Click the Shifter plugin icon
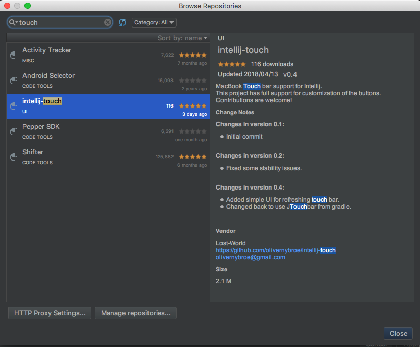This screenshot has height=347, width=420. 14,157
